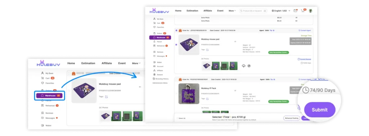The image size is (369, 136).
Task: Uncheck the order checkbox above Mulebuy mouse pad
Action: [177, 31]
